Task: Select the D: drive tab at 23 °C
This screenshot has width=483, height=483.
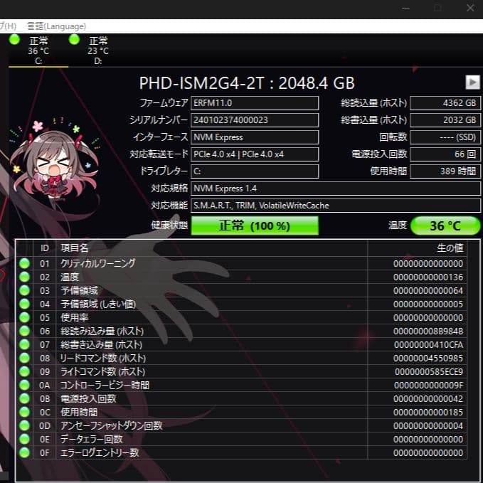Action: tap(98, 51)
